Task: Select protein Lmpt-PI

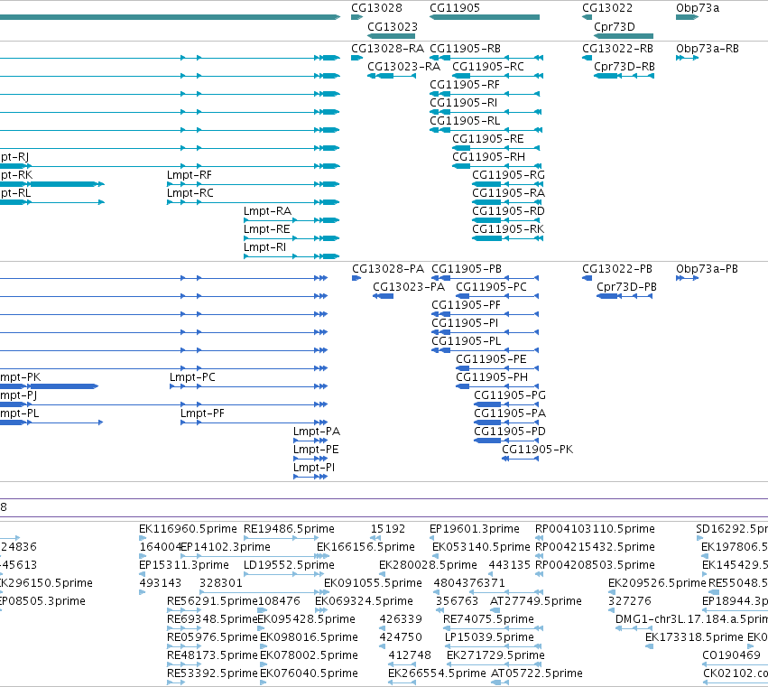Action: pos(314,468)
